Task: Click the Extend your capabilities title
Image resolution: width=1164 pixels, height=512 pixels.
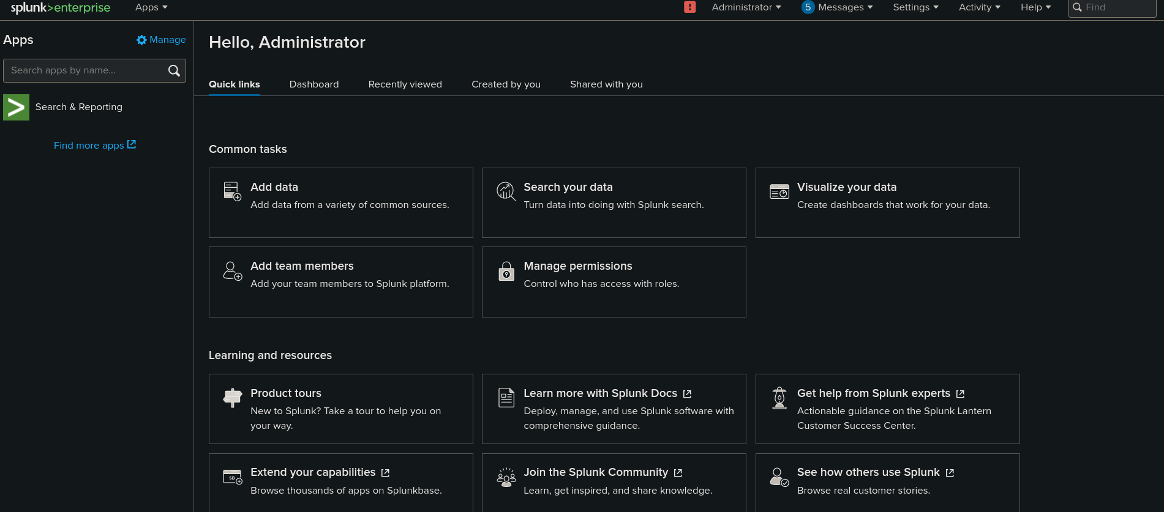Action: tap(313, 472)
